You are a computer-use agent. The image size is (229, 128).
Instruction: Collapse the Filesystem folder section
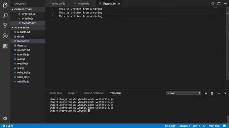click(x=28, y=28)
